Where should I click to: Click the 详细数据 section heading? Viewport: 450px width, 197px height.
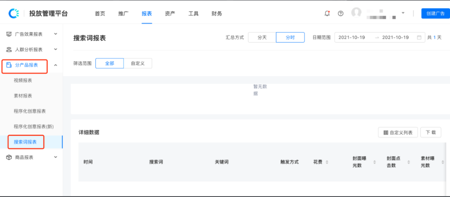pos(89,133)
